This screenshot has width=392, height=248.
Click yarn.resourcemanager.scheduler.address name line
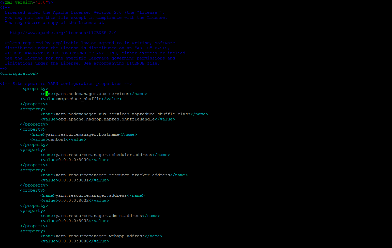[x=105, y=155]
